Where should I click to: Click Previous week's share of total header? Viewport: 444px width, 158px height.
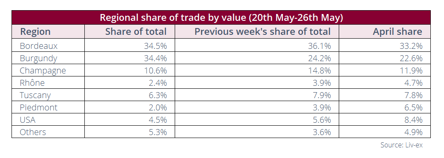[x=262, y=31]
